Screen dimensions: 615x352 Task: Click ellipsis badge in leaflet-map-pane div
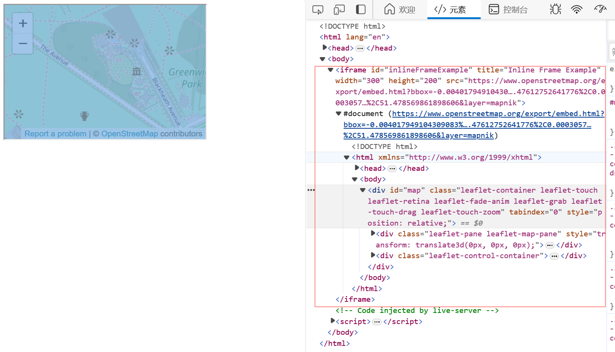tap(550, 245)
